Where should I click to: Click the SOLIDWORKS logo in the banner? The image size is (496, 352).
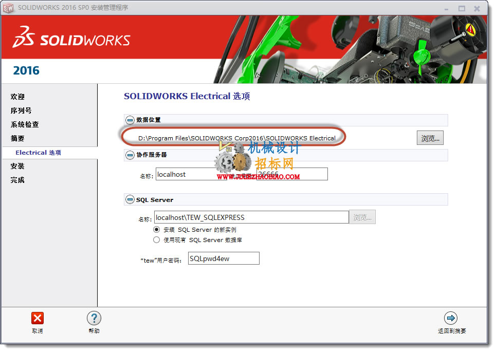71,38
